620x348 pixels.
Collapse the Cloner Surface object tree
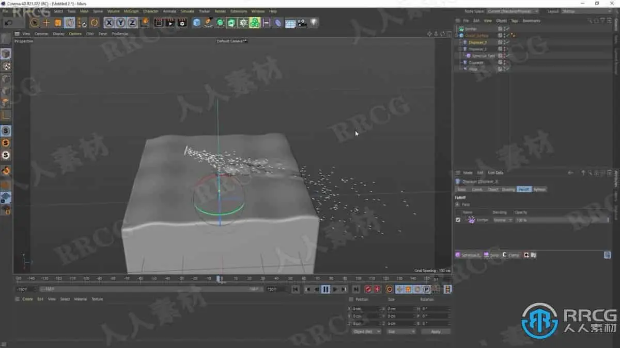(457, 36)
